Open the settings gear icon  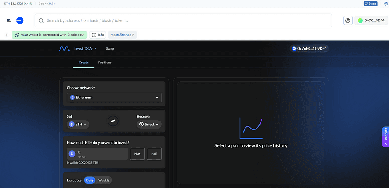point(385,4)
